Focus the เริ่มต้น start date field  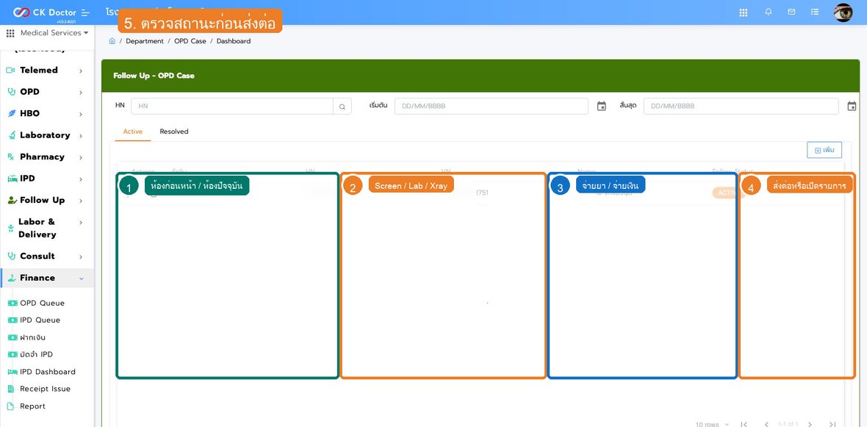491,106
